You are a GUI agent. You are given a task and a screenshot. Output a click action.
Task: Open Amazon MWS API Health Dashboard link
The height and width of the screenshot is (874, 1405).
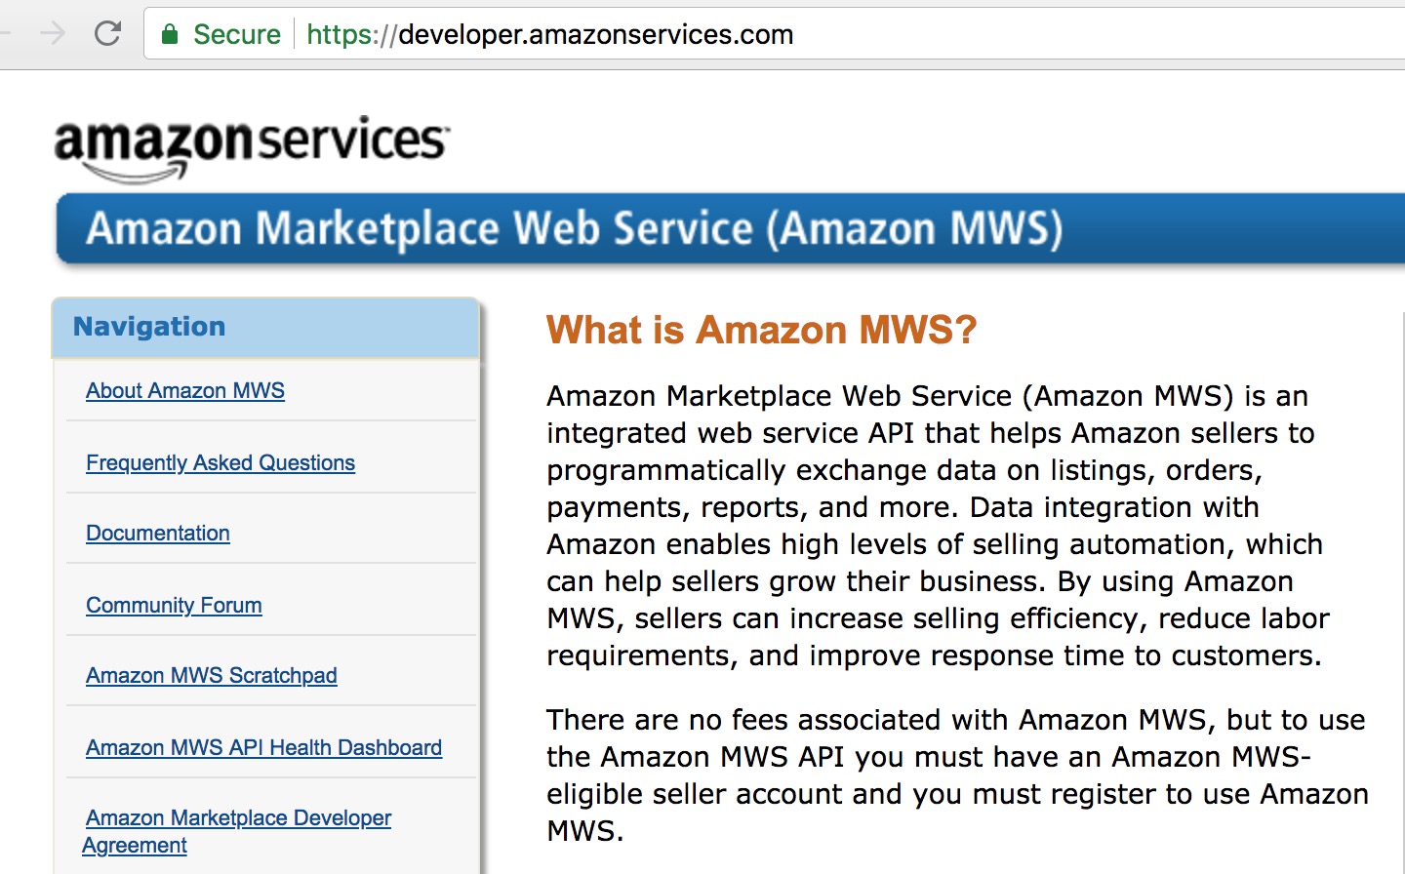[263, 748]
